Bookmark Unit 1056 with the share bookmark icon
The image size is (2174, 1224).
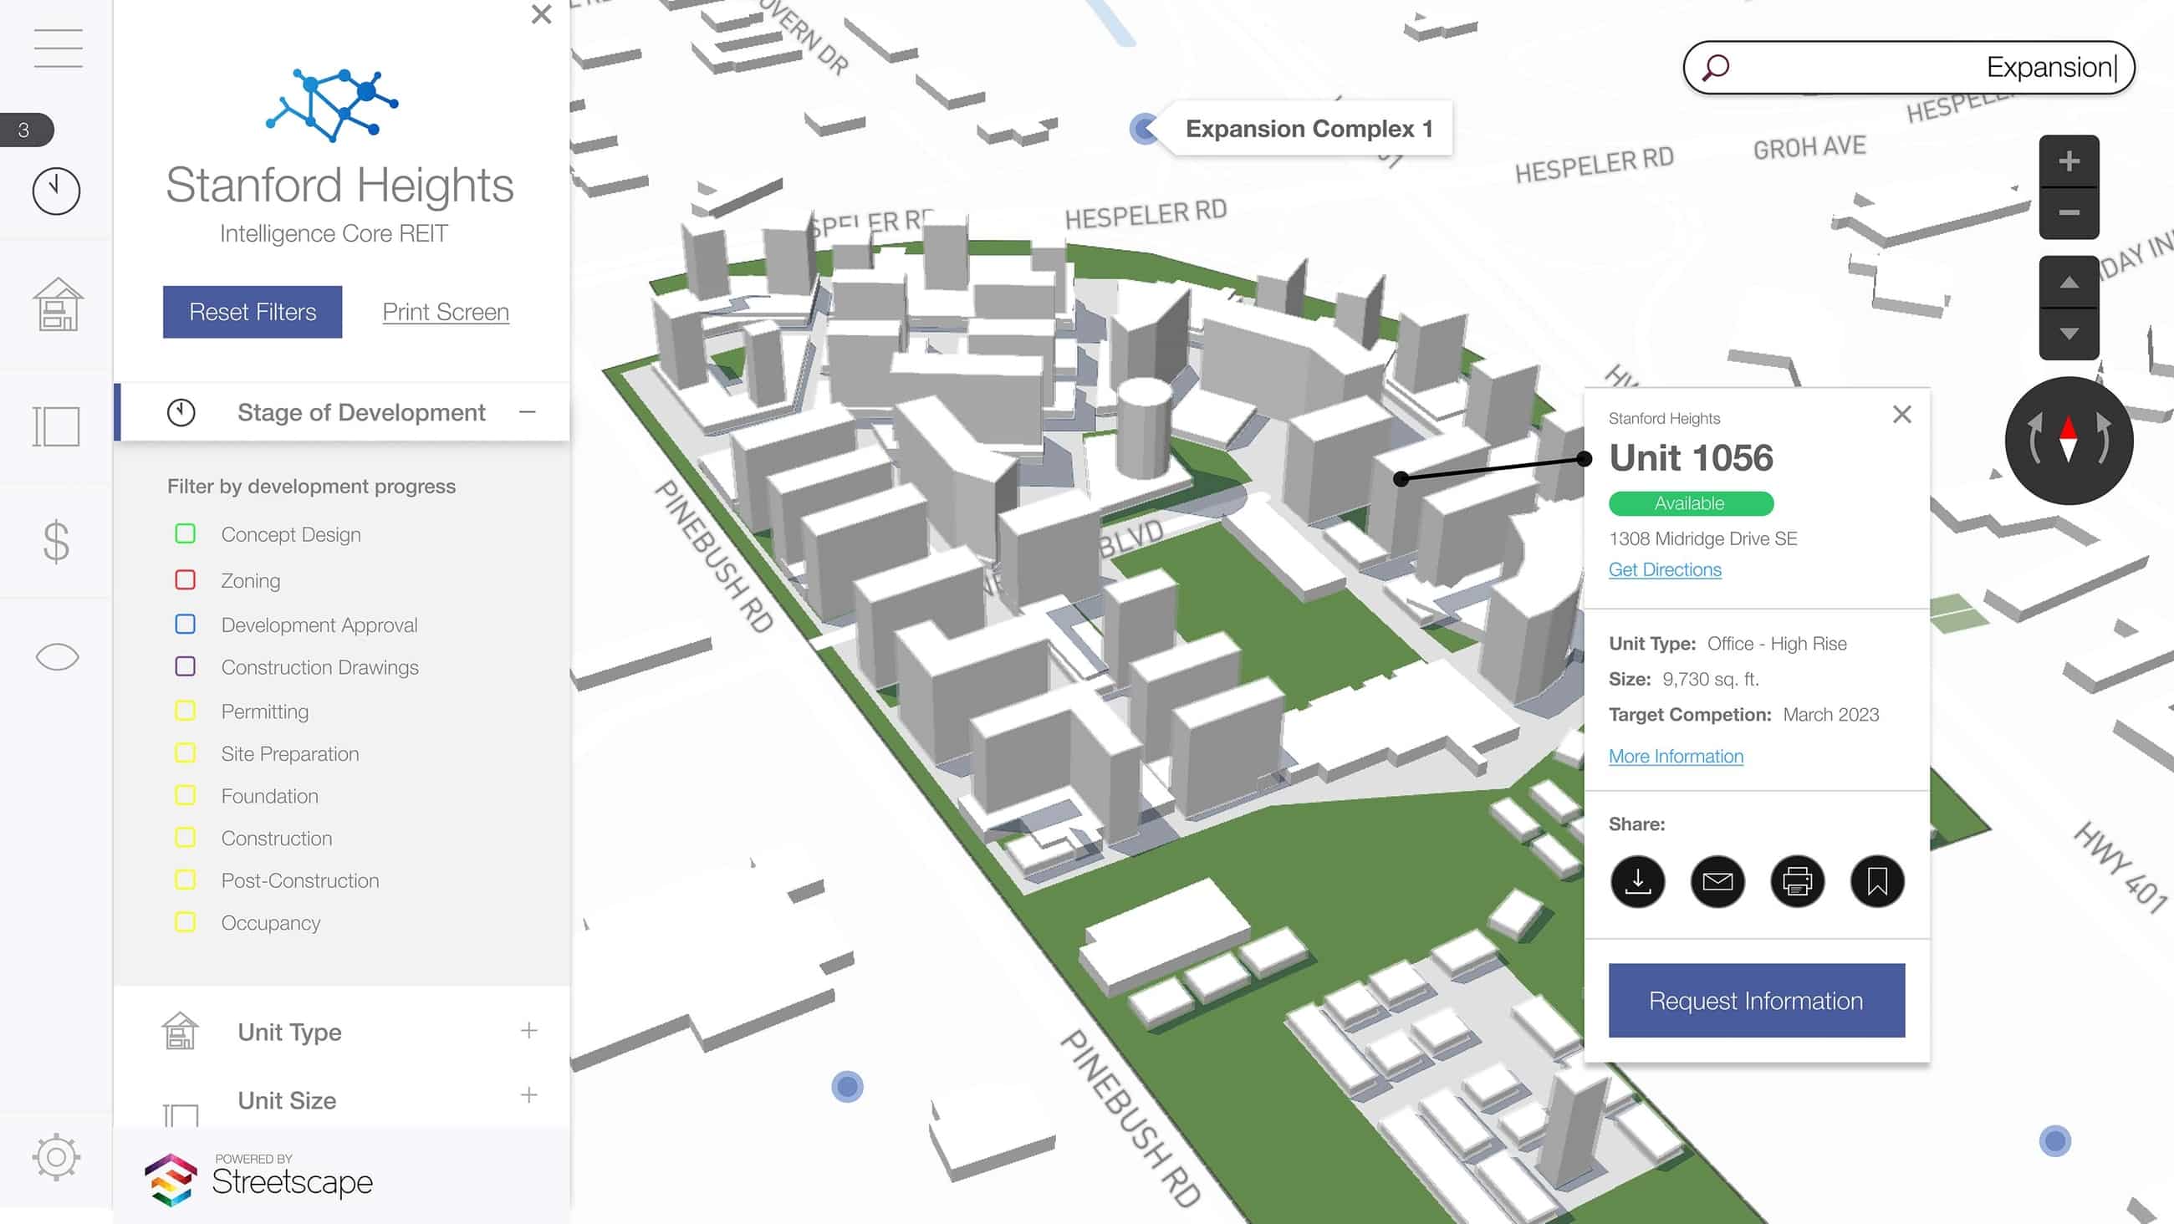[x=1878, y=881]
